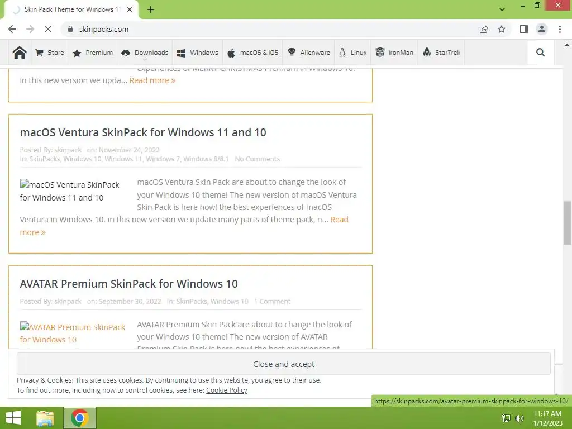
Task: Open the Store cart menu item
Action: [50, 53]
